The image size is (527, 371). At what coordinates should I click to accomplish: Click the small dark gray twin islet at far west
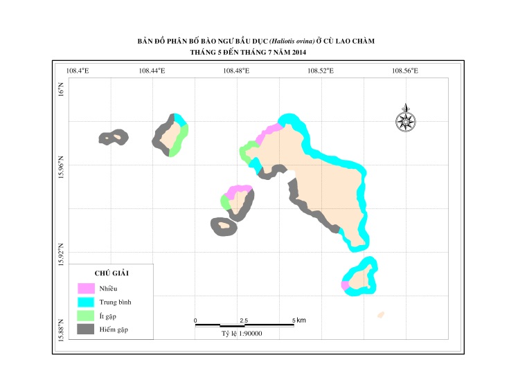coord(114,138)
